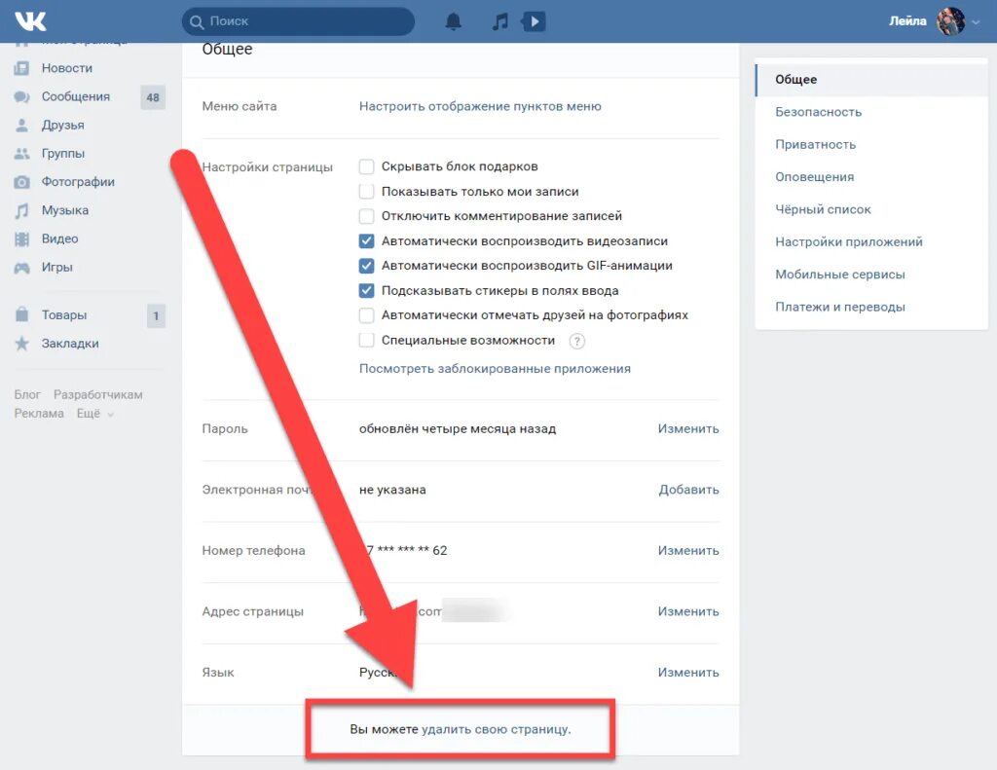Click Изменить next to Адрес страницы
This screenshot has width=997, height=770.
coord(688,611)
